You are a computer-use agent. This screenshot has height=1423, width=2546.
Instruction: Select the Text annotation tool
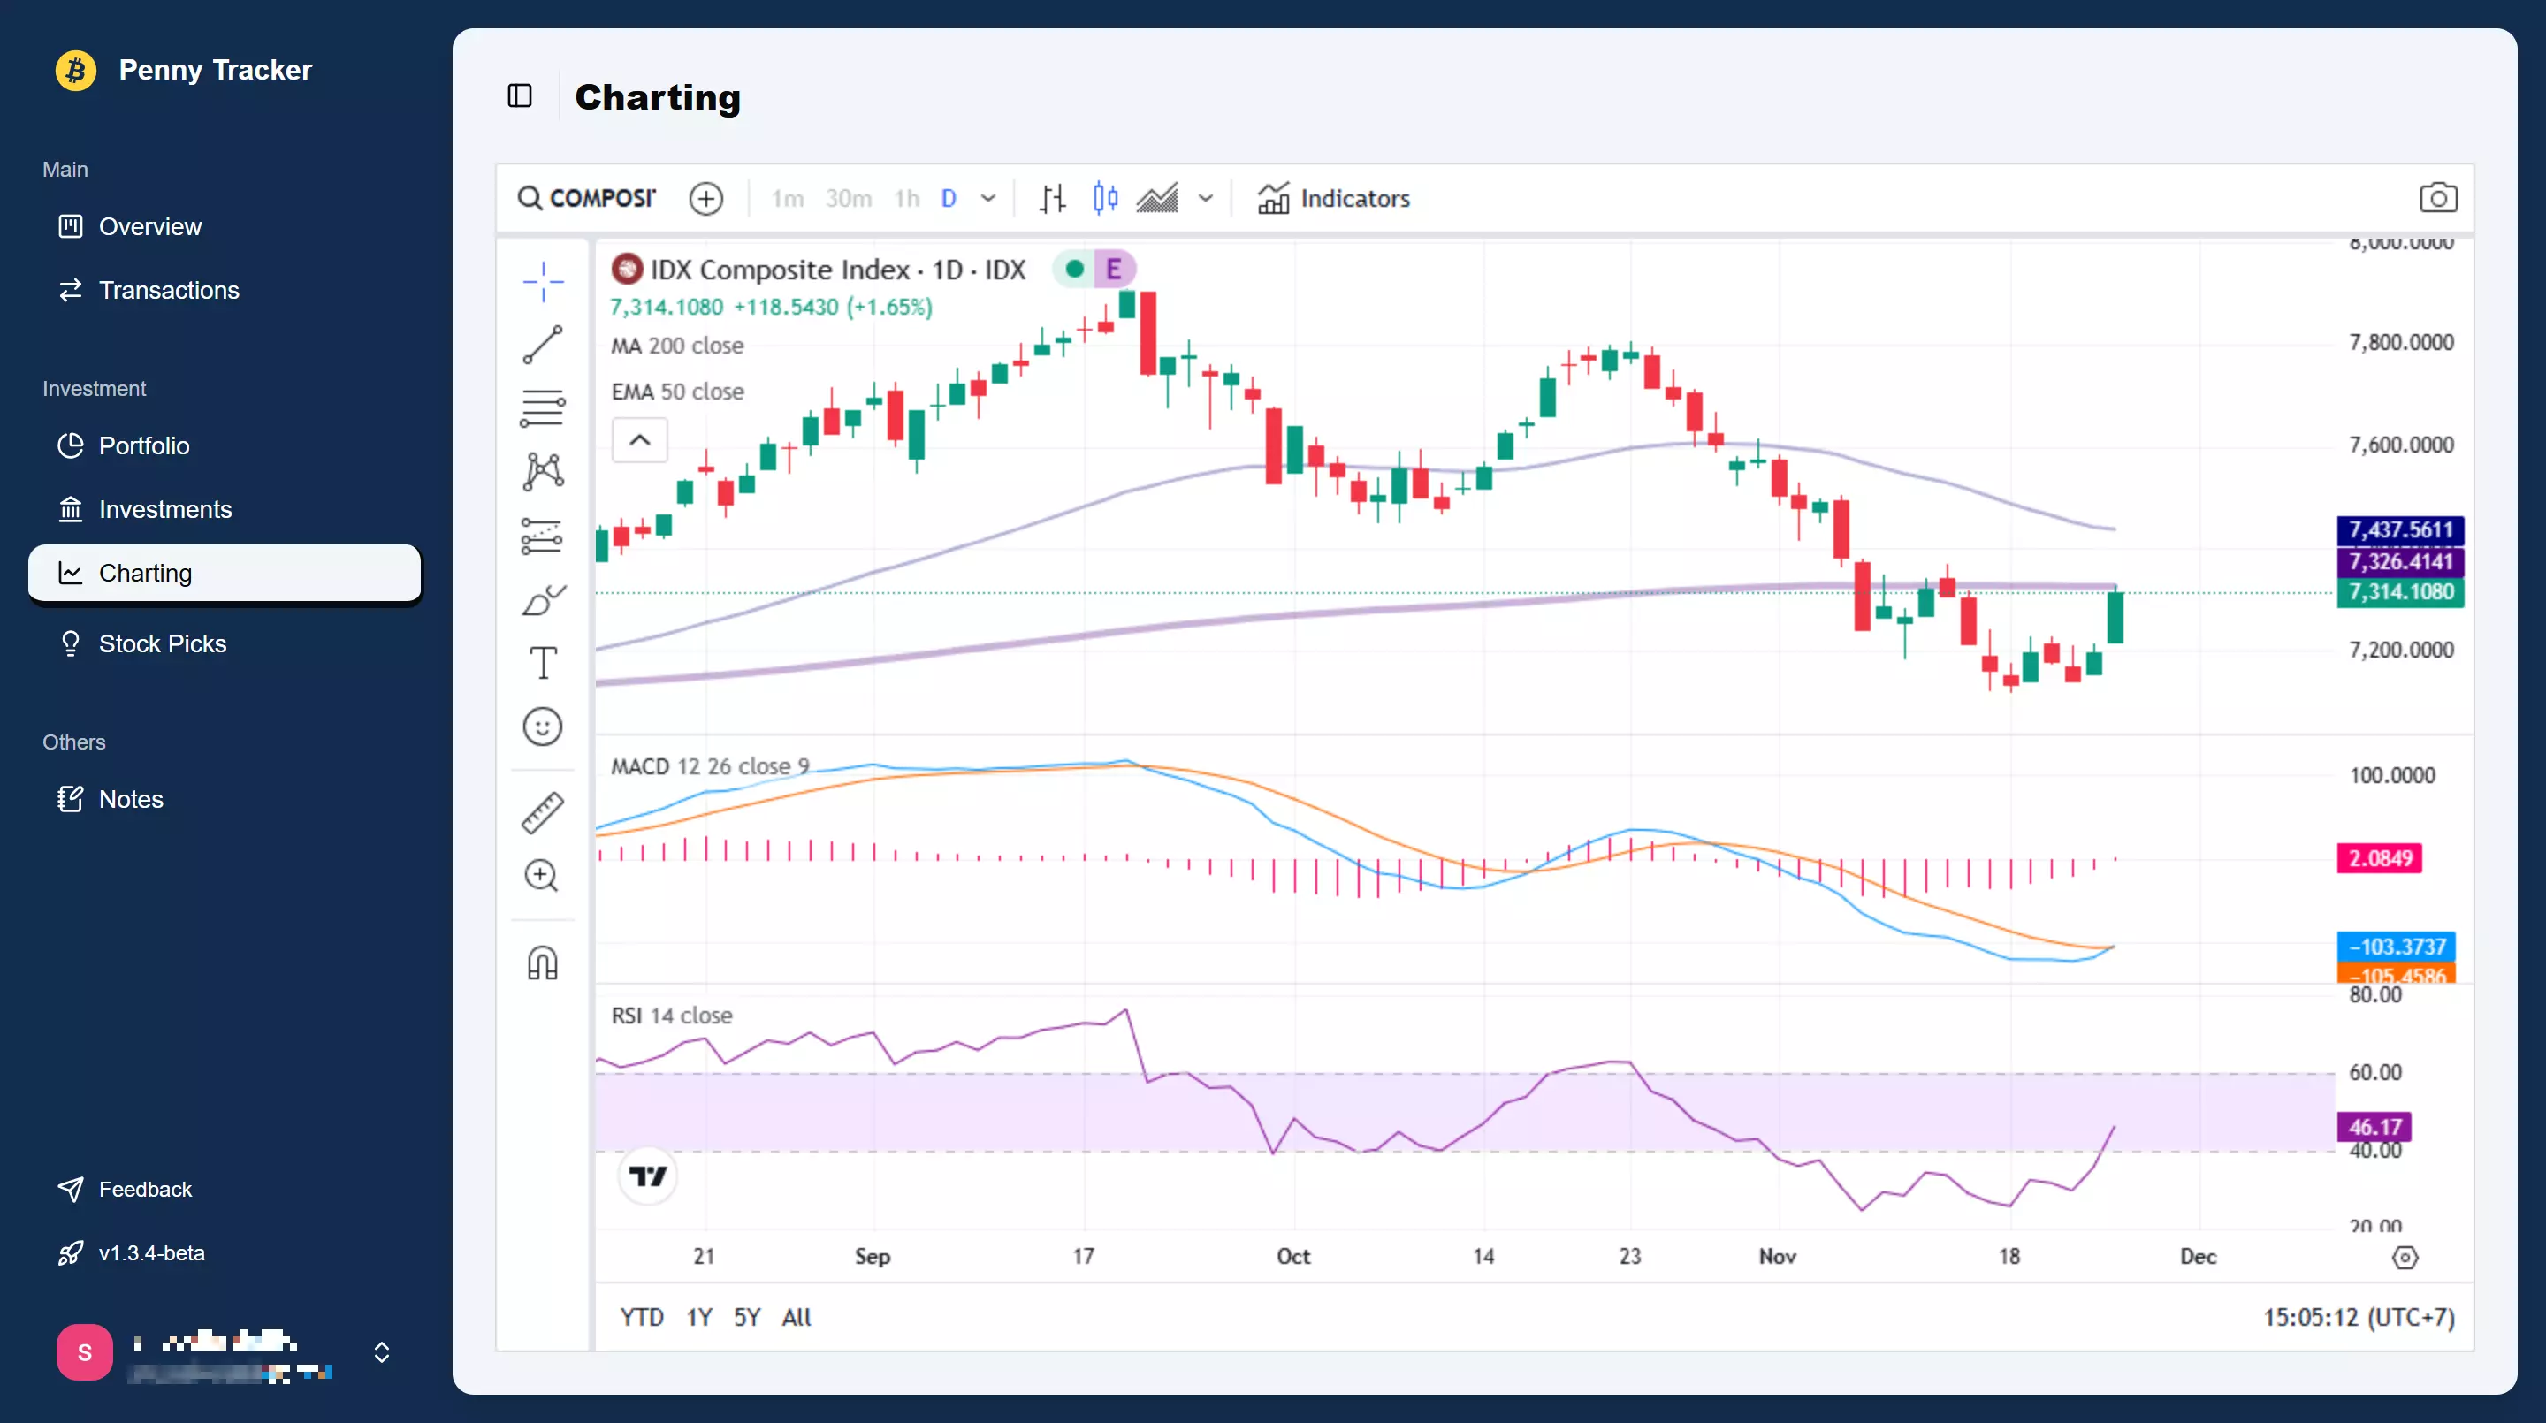click(543, 662)
